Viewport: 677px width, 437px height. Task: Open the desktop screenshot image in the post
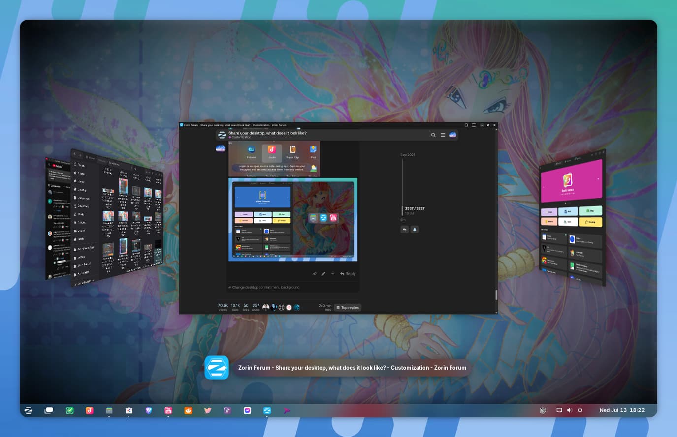tap(293, 219)
